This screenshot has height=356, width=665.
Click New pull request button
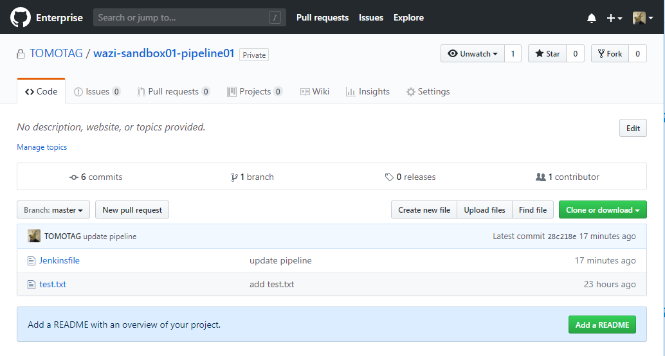click(132, 209)
